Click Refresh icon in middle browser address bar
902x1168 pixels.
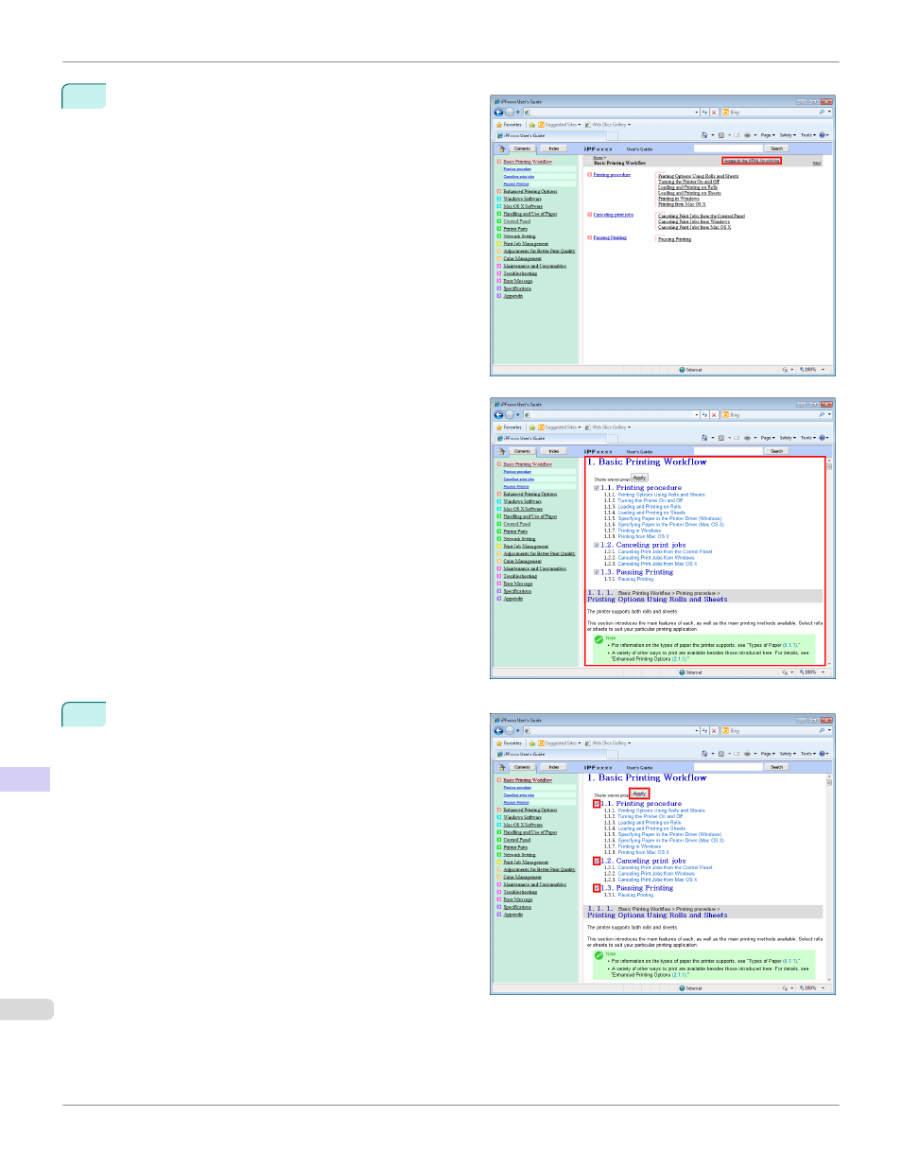click(704, 414)
